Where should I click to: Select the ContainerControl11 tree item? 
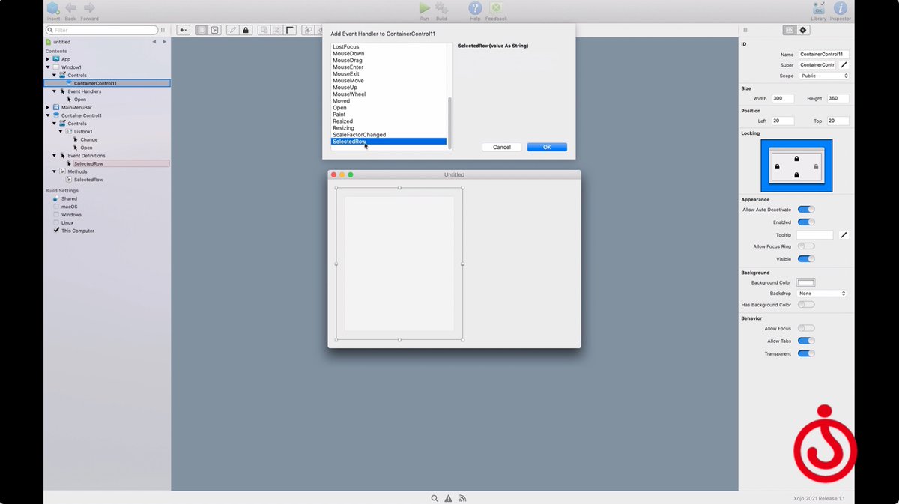tap(107, 83)
